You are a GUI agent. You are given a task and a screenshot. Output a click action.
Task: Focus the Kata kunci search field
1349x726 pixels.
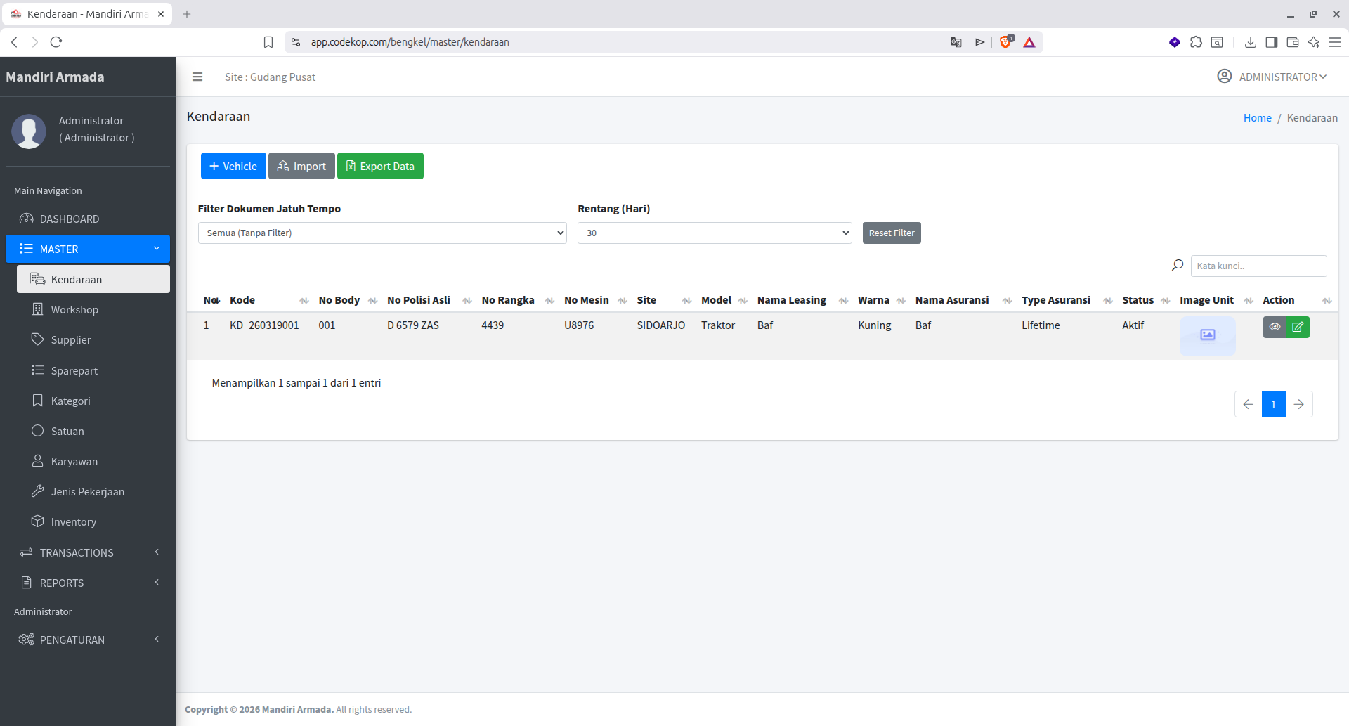(1258, 266)
